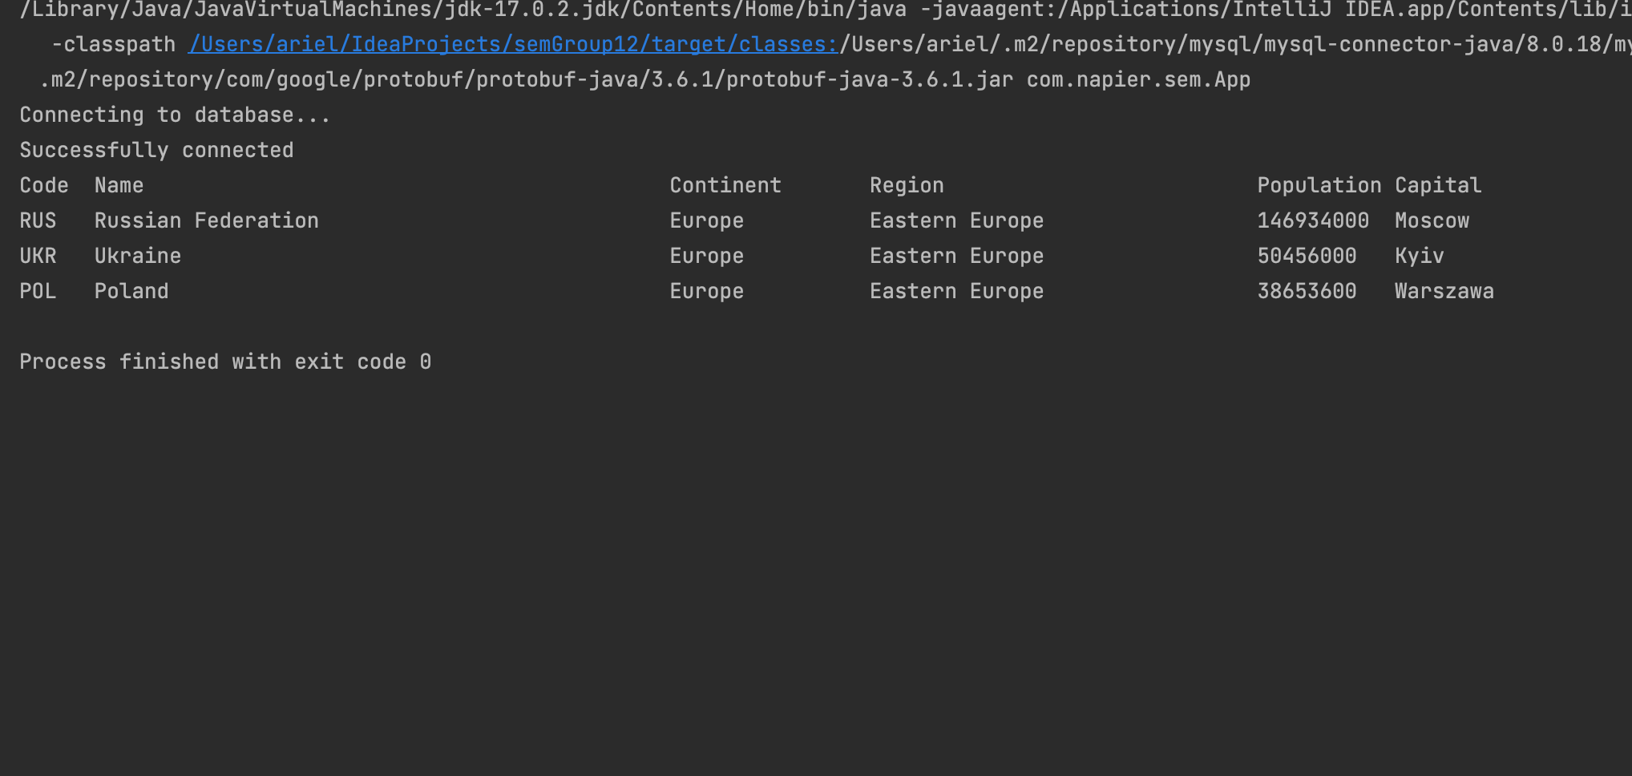Click 'Europe' continent in the Russian Federation row

tap(707, 220)
